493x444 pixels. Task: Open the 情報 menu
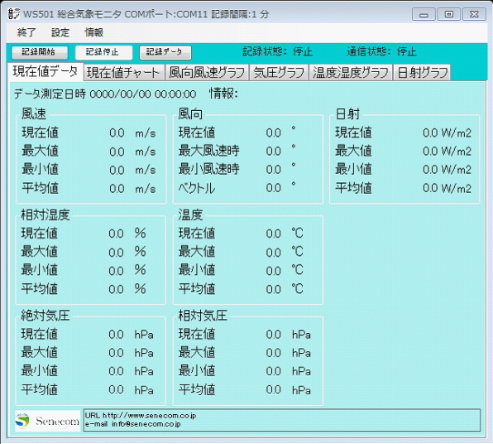tap(94, 32)
